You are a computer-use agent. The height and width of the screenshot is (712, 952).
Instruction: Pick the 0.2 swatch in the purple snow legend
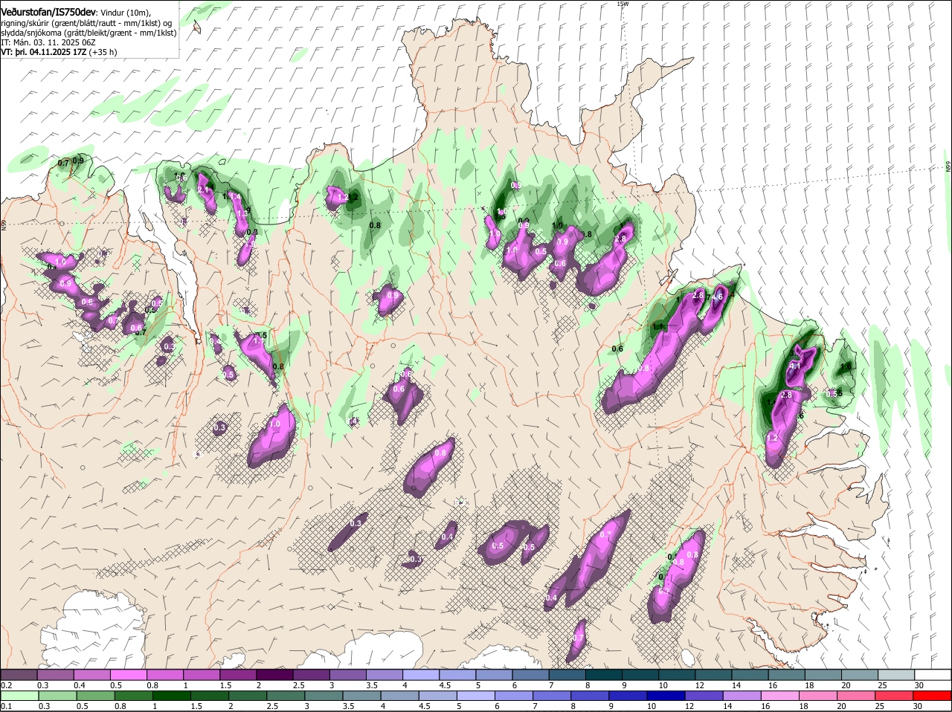[x=19, y=674]
